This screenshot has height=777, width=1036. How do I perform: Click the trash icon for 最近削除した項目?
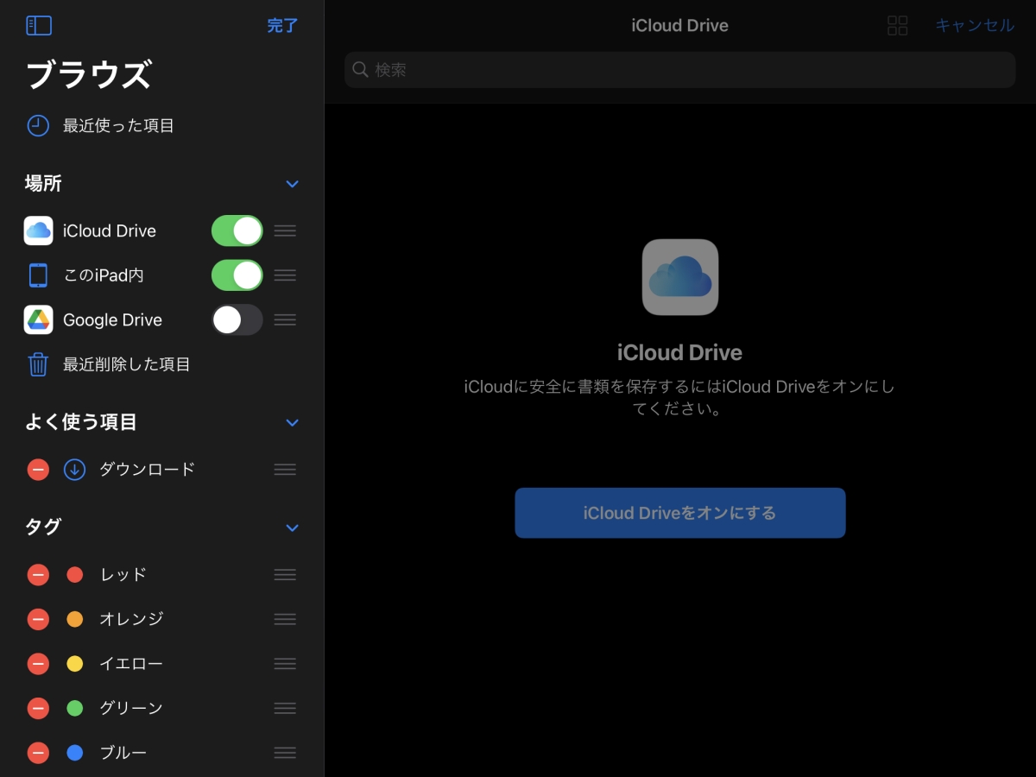38,364
